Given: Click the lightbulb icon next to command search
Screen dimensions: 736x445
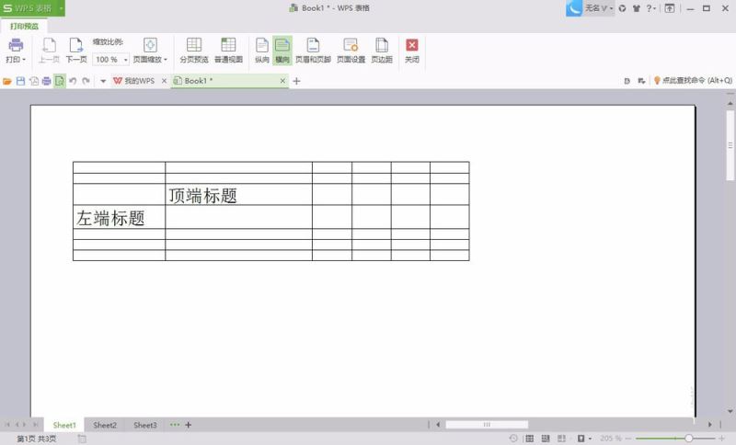Looking at the screenshot, I should [x=657, y=81].
